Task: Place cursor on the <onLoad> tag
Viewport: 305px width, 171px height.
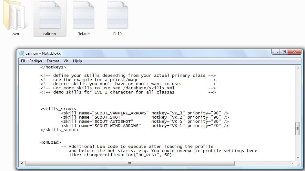Action: coord(51,142)
